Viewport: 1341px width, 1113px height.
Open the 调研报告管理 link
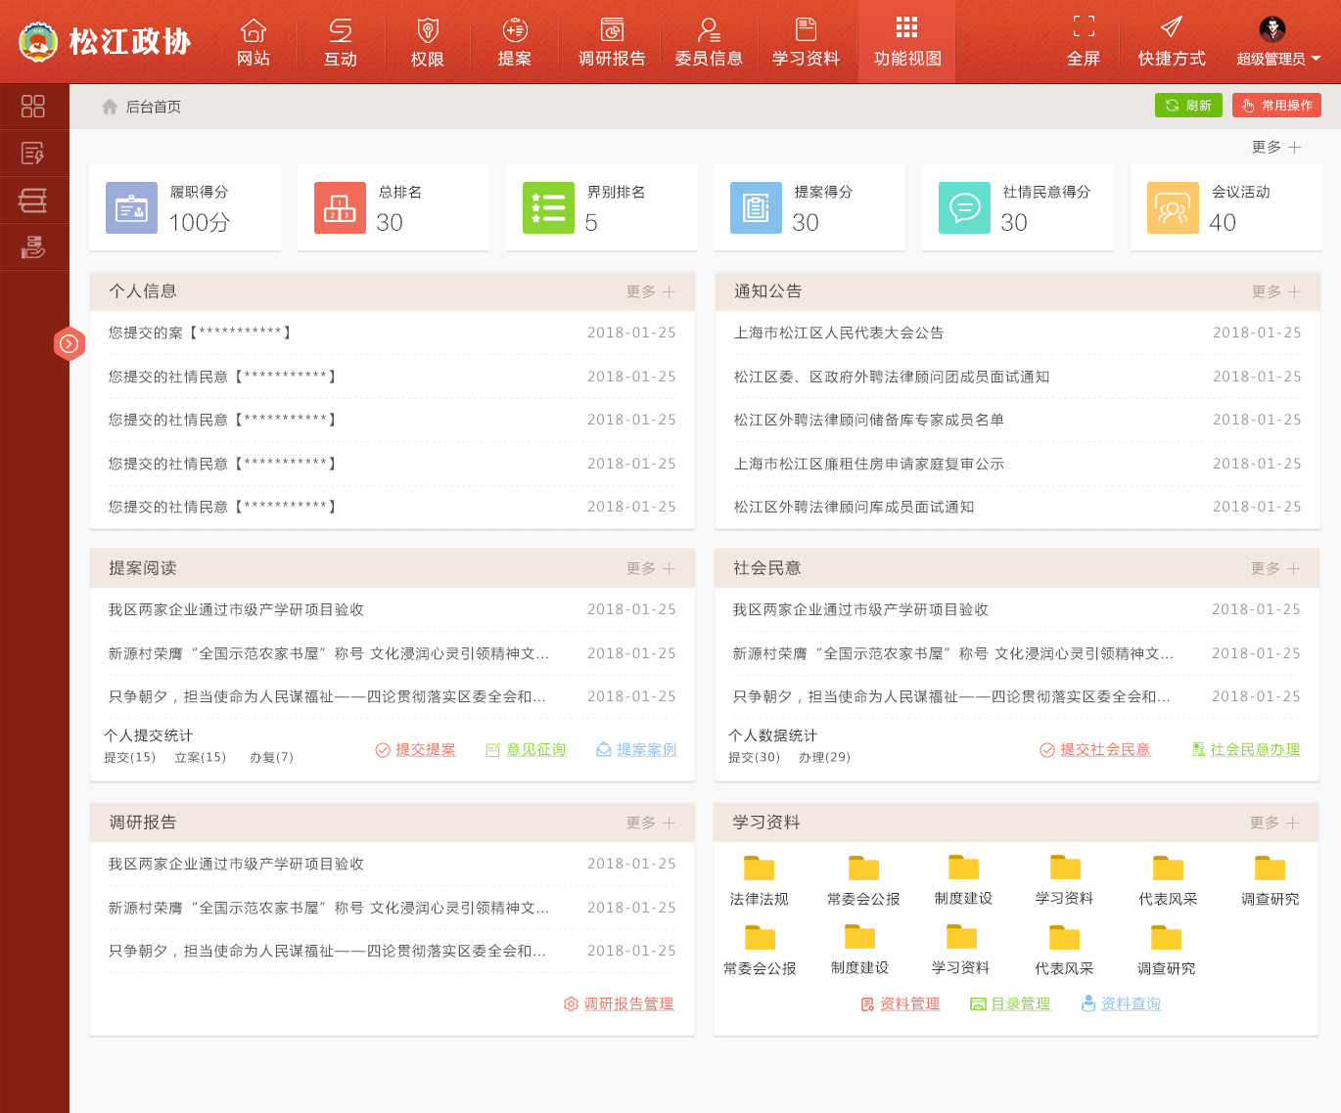click(x=619, y=1003)
